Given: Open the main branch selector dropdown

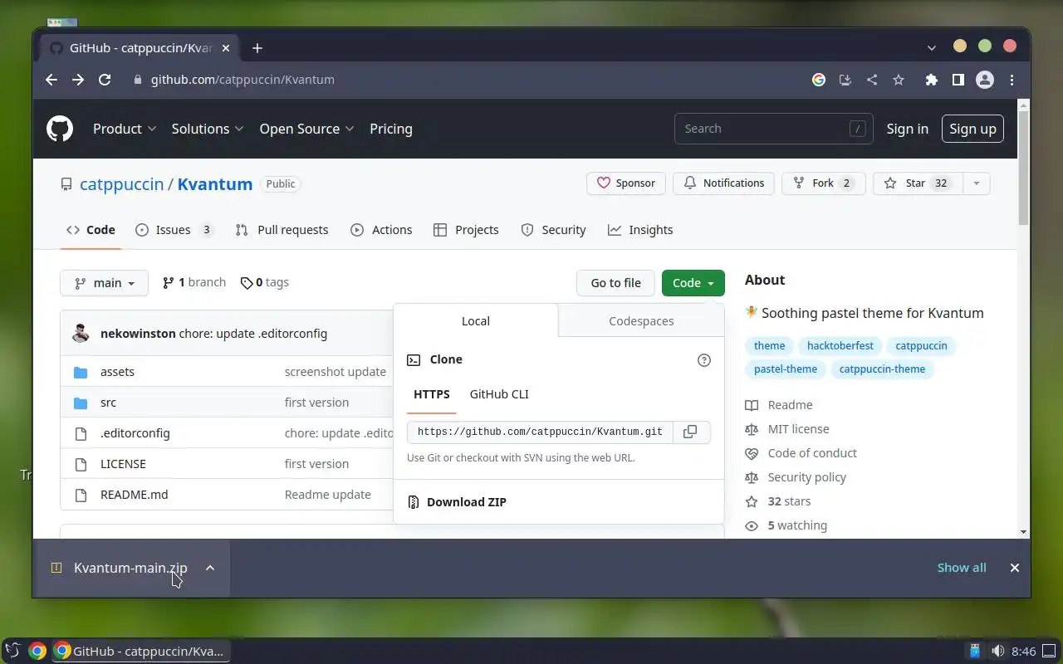Looking at the screenshot, I should click(104, 283).
